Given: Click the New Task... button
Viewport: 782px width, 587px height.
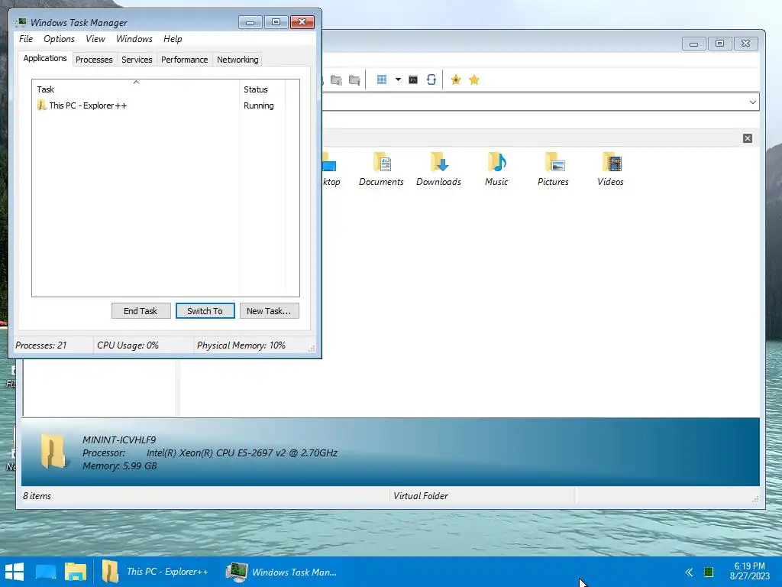Looking at the screenshot, I should [269, 311].
